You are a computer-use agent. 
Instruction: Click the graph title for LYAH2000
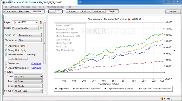114,19
